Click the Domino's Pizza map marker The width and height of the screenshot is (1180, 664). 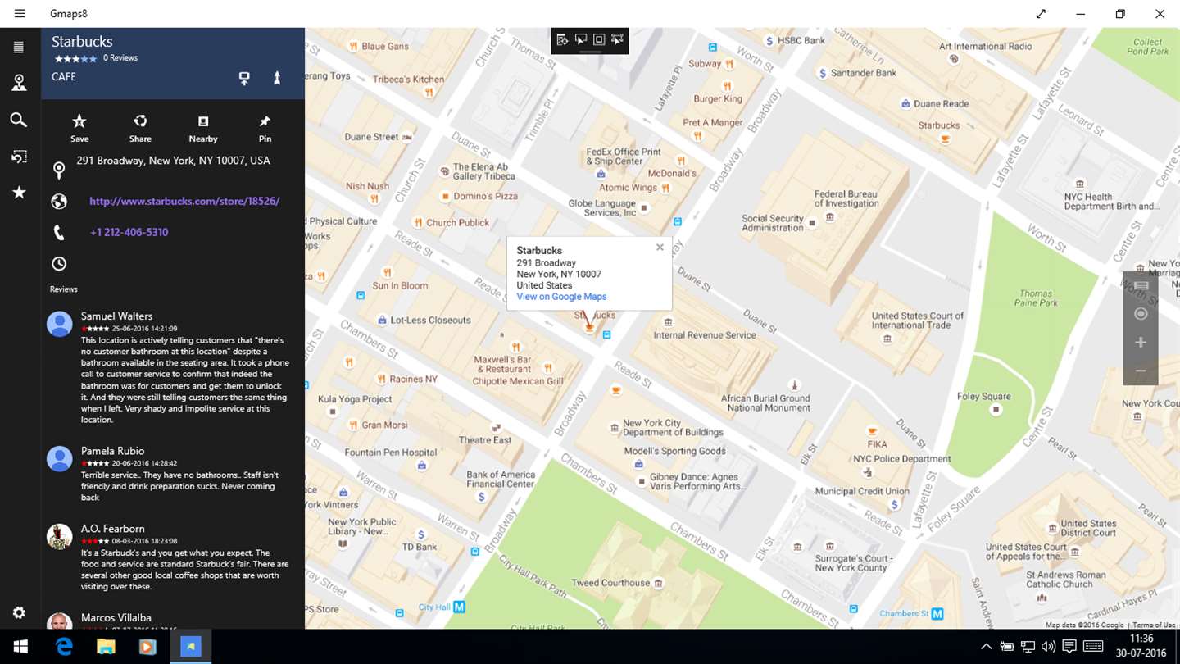445,197
